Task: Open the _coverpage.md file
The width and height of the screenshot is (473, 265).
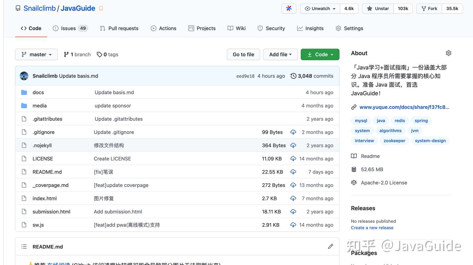Action: pos(51,185)
